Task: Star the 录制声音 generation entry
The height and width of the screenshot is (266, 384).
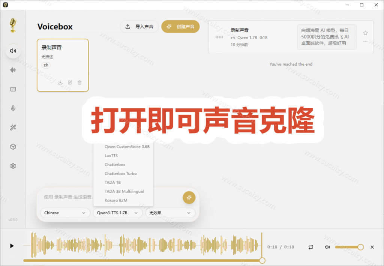Action: [x=365, y=33]
